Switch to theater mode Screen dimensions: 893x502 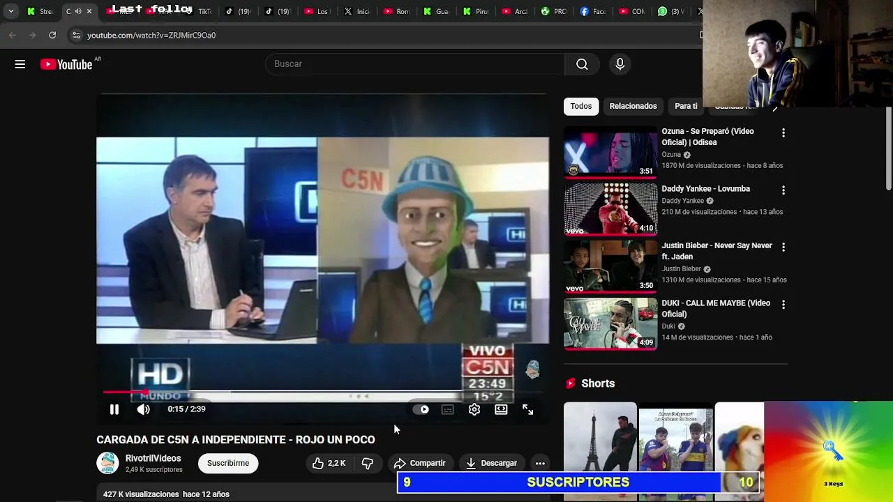[x=501, y=409]
